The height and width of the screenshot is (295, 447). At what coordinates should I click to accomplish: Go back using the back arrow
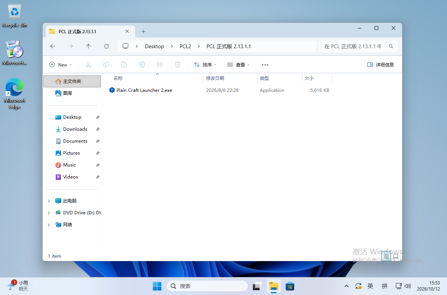tap(53, 46)
